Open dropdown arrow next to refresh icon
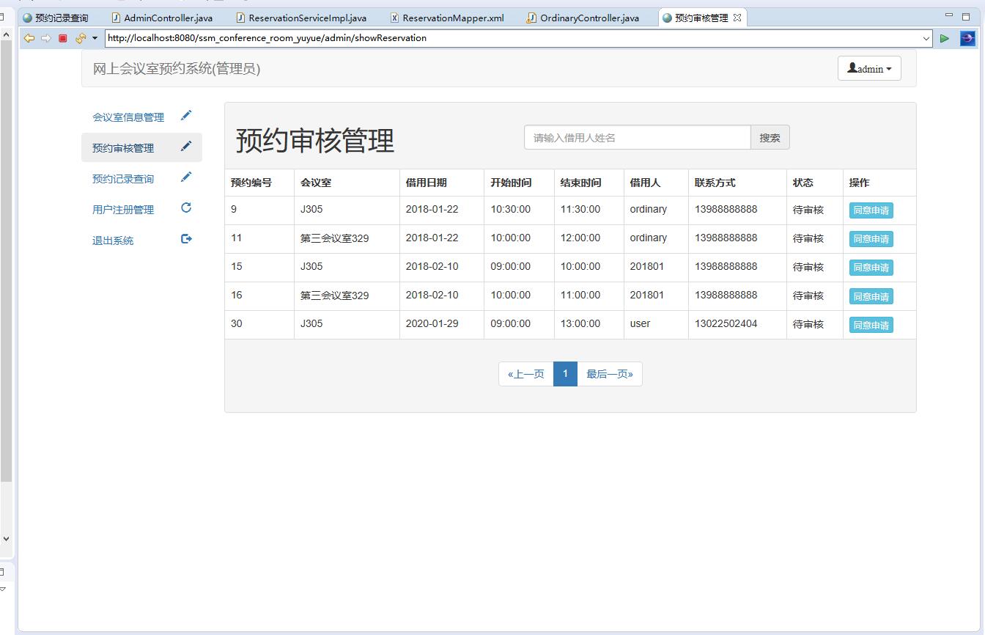 pyautogui.click(x=95, y=38)
